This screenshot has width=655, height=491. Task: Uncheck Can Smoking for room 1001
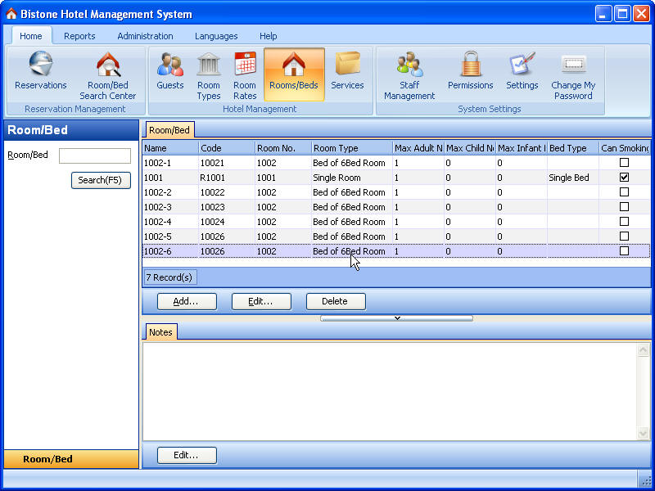[x=624, y=178]
